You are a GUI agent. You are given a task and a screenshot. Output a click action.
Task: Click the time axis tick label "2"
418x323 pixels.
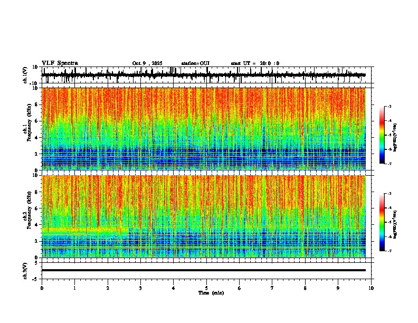(108, 288)
